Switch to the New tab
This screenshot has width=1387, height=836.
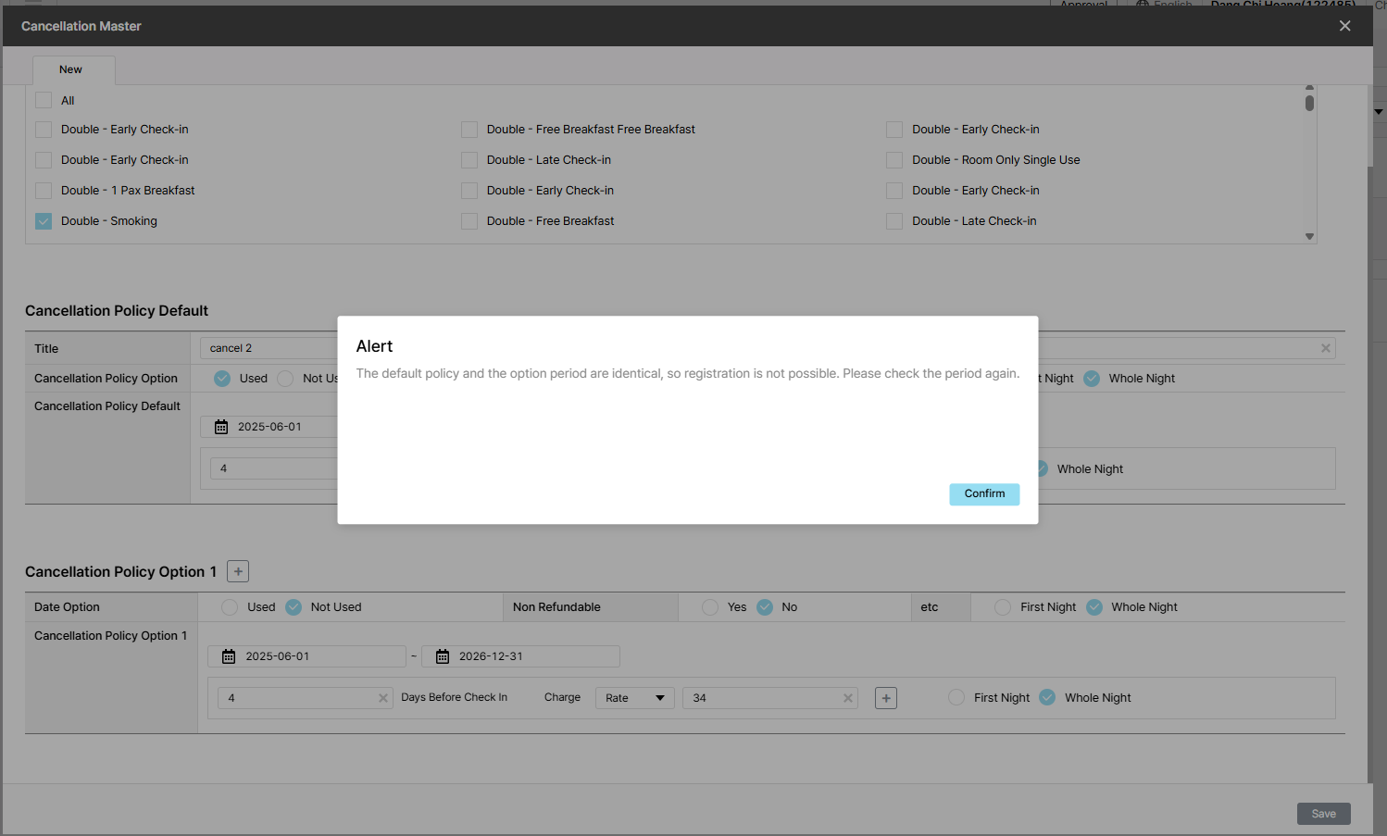point(71,70)
